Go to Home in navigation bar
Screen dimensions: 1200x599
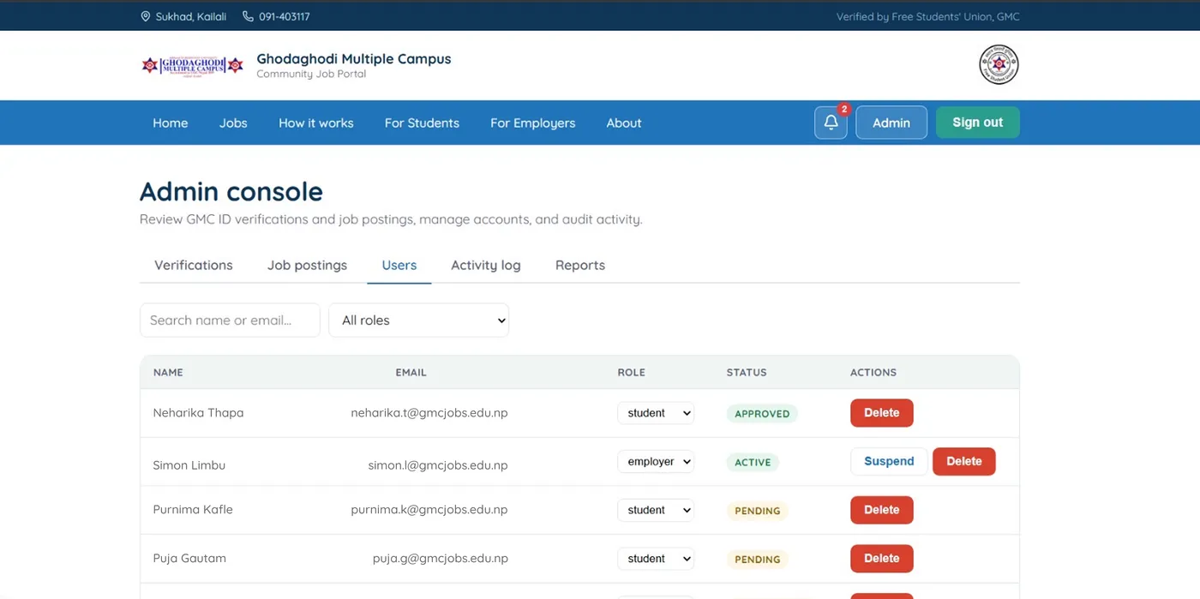[x=171, y=123]
